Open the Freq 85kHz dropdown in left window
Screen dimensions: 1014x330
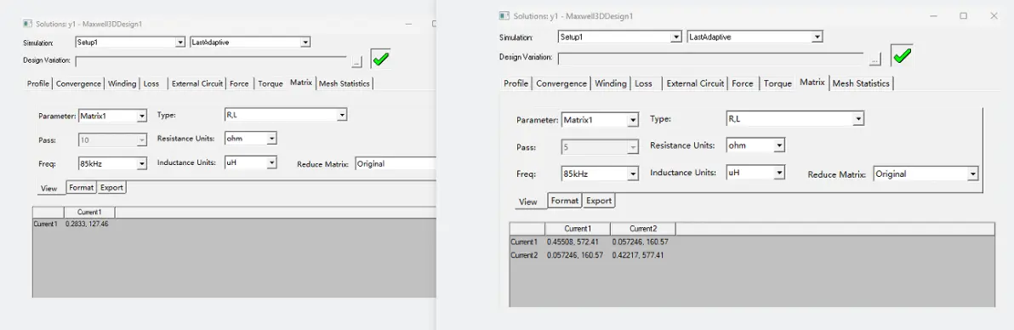click(141, 163)
